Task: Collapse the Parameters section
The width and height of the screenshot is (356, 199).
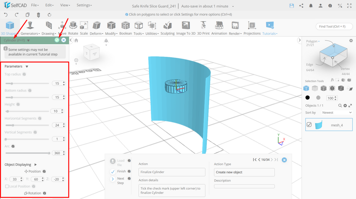Action: 27,66
